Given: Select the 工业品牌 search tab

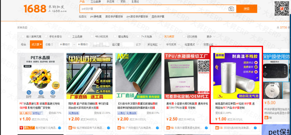Looking at the screenshot, I should (95, 2).
